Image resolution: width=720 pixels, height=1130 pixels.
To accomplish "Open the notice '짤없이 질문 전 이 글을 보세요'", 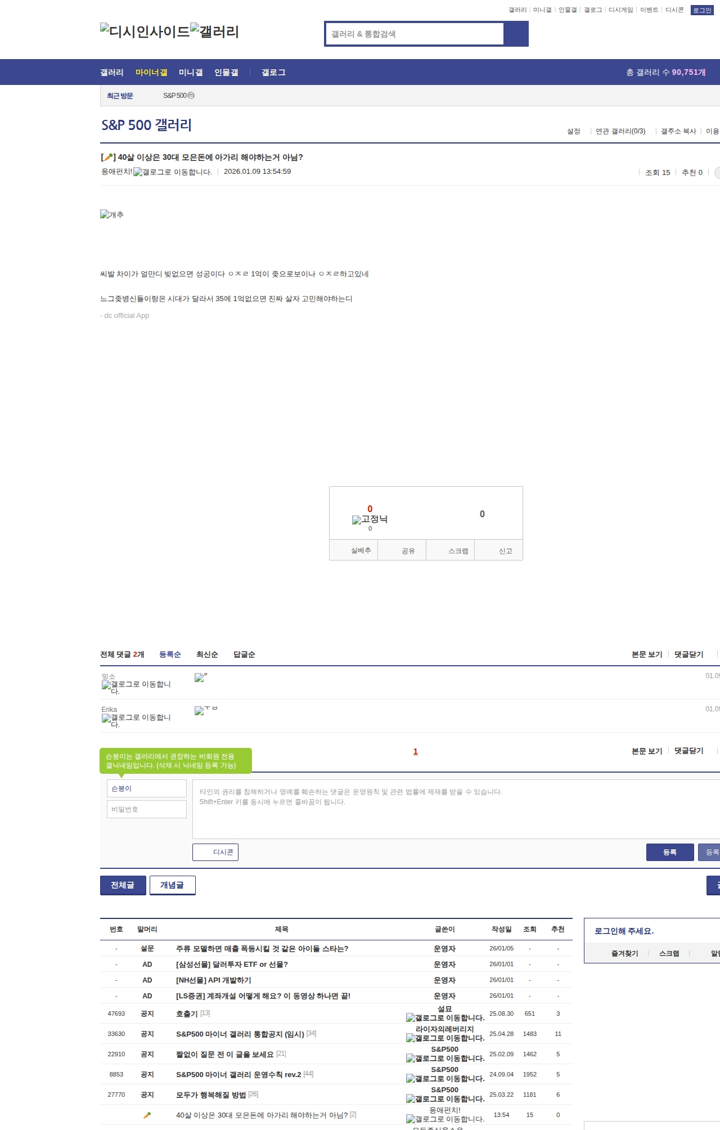I will click(225, 1054).
